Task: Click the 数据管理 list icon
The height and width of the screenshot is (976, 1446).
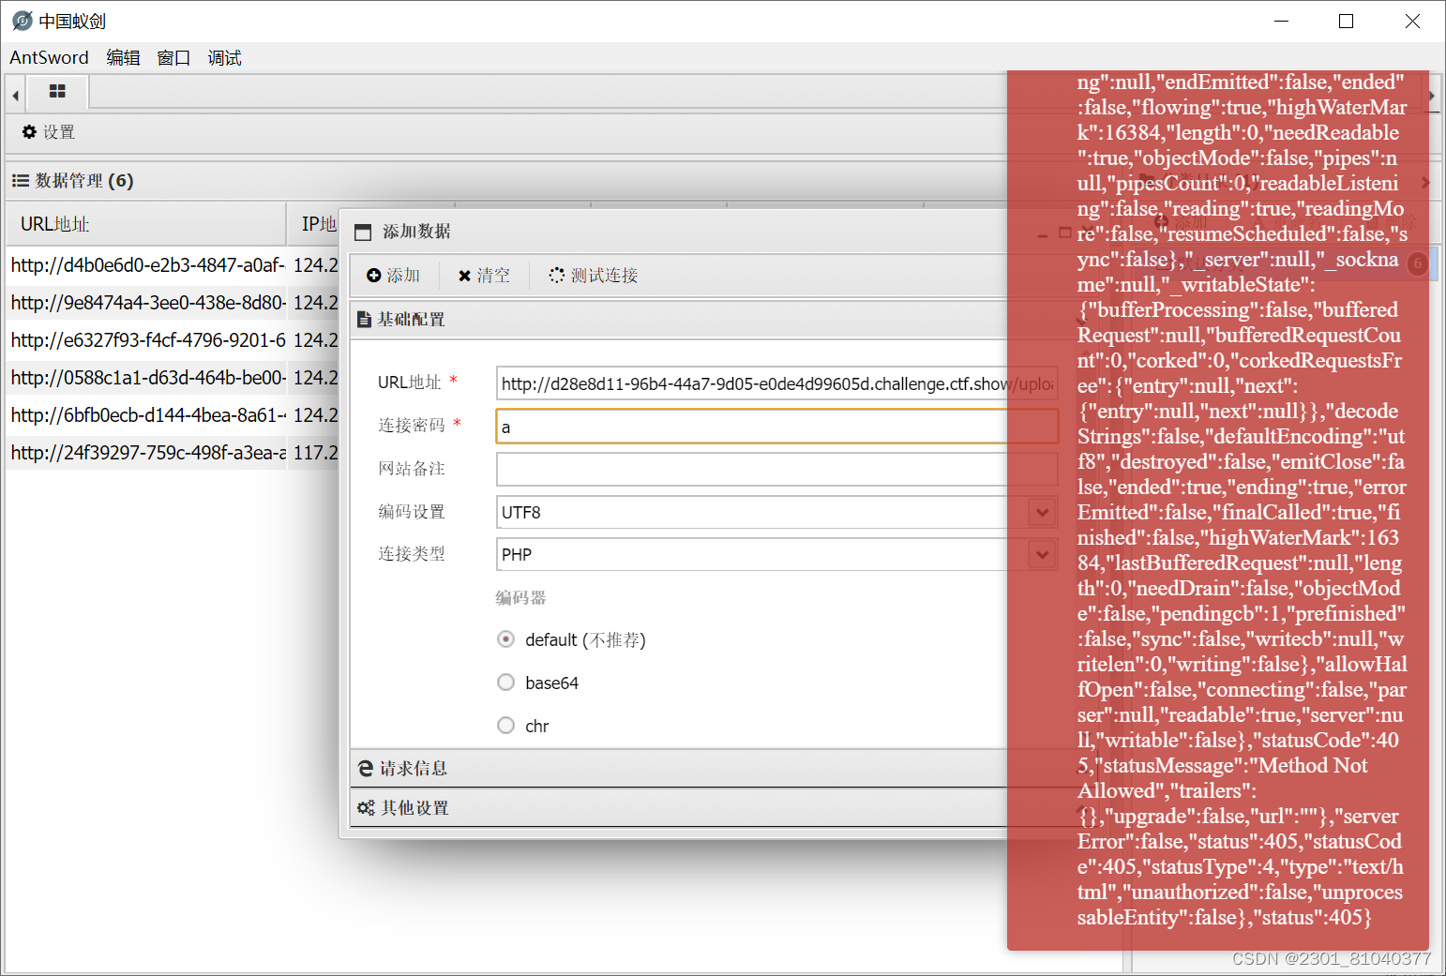Action: 19,180
